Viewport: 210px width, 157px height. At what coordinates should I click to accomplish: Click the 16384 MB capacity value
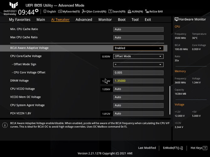[x=180, y=94]
